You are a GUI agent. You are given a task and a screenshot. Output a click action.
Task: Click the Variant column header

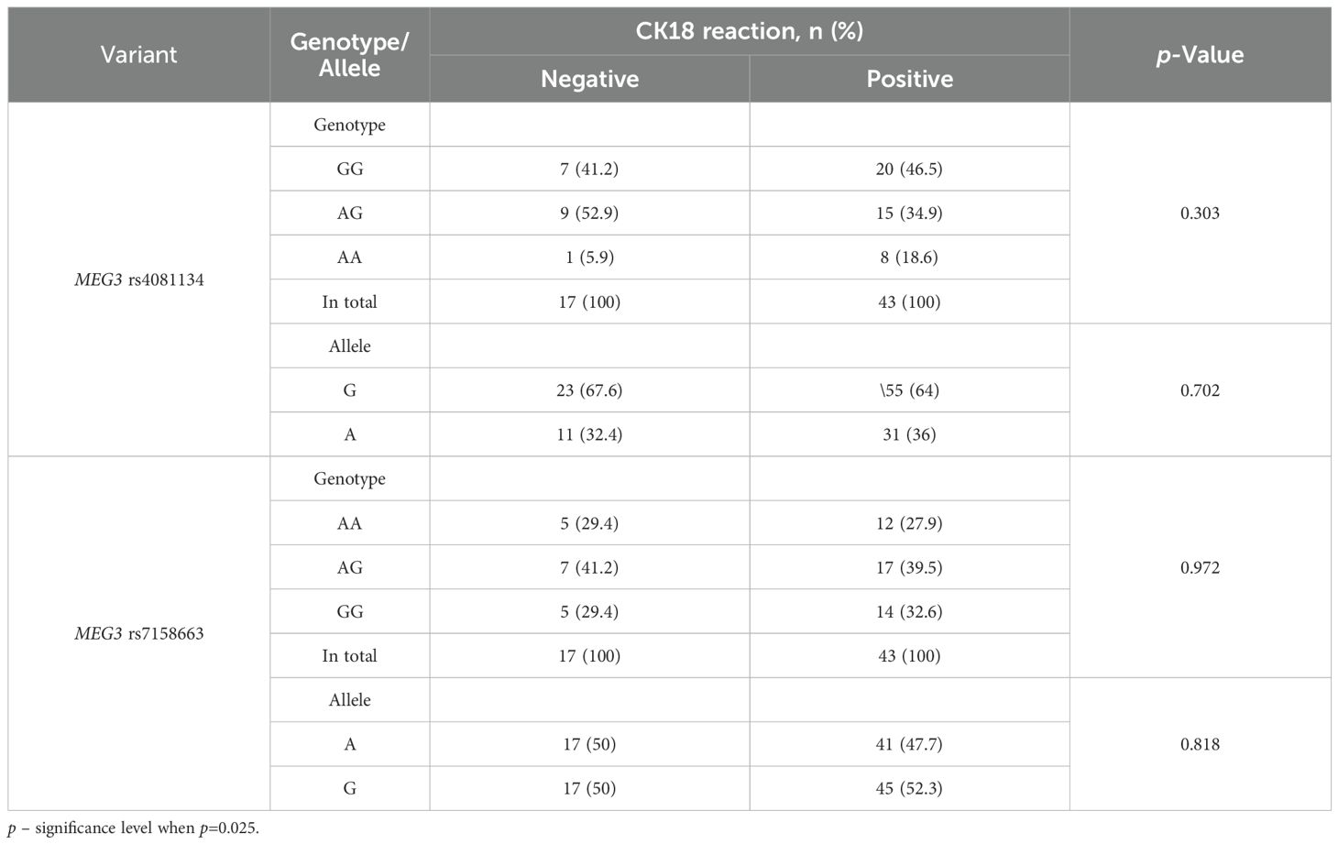(x=138, y=55)
